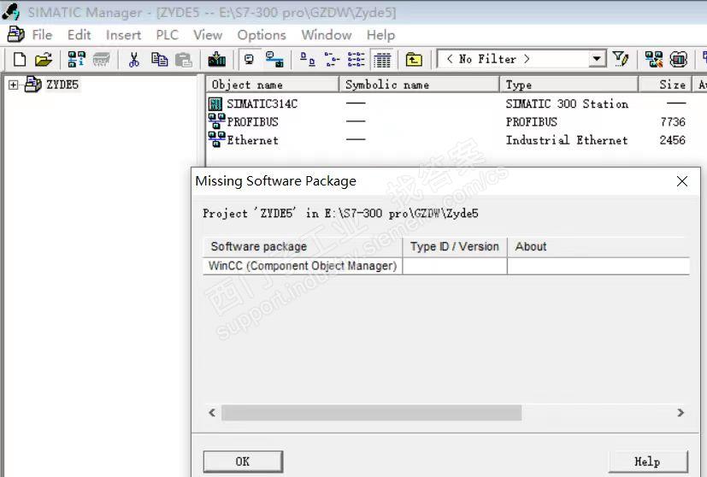
Task: Open a project with the folder toolbar icon
Action: (x=44, y=59)
